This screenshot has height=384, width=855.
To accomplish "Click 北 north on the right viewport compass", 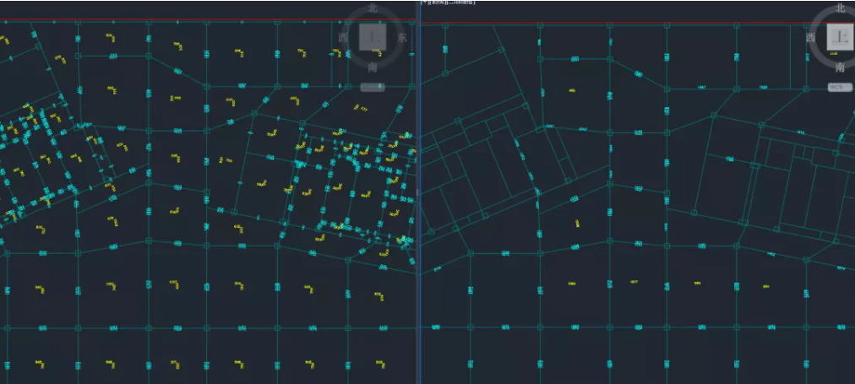I will pos(841,8).
